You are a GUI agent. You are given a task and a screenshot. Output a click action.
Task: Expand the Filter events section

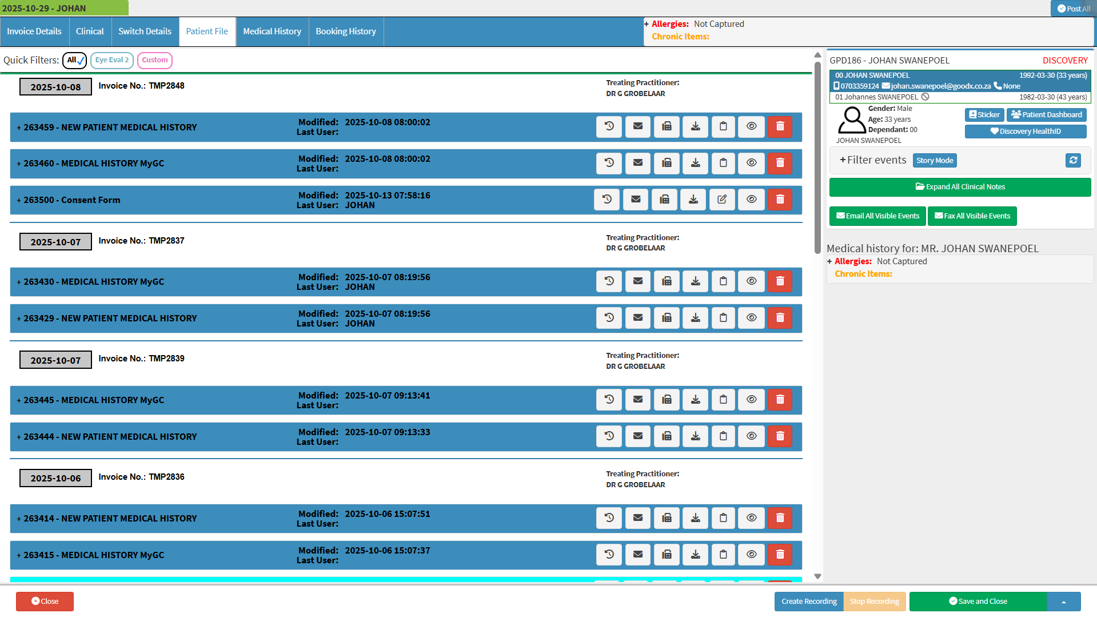coord(873,161)
